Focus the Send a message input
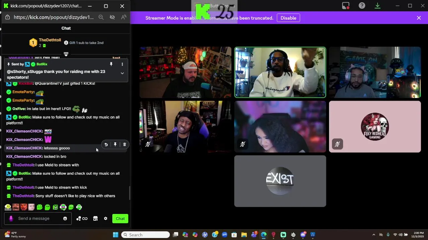This screenshot has height=240, width=428. click(x=37, y=219)
